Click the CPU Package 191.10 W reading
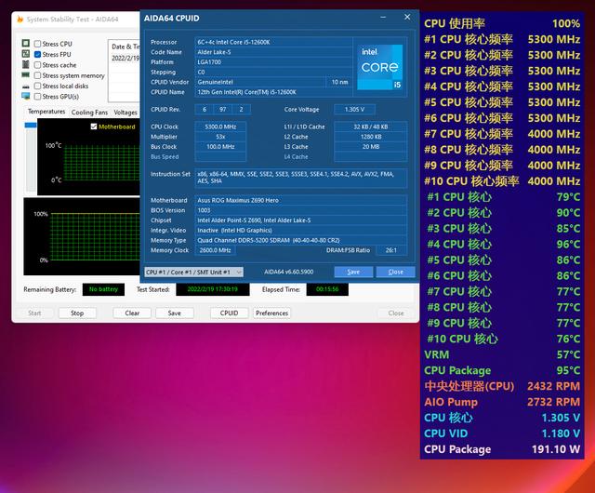The image size is (595, 493). [502, 449]
